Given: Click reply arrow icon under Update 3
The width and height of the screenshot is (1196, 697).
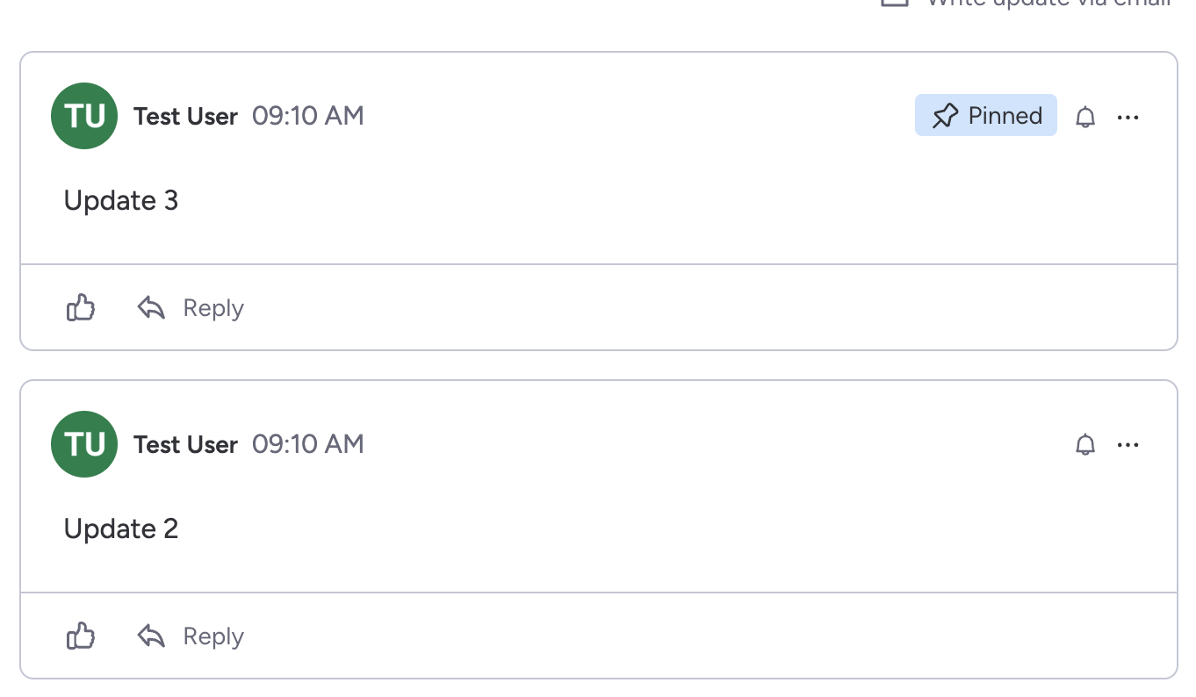Looking at the screenshot, I should point(151,308).
